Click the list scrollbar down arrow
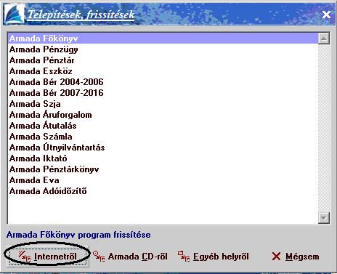Image resolution: width=337 pixels, height=274 pixels. click(x=324, y=218)
